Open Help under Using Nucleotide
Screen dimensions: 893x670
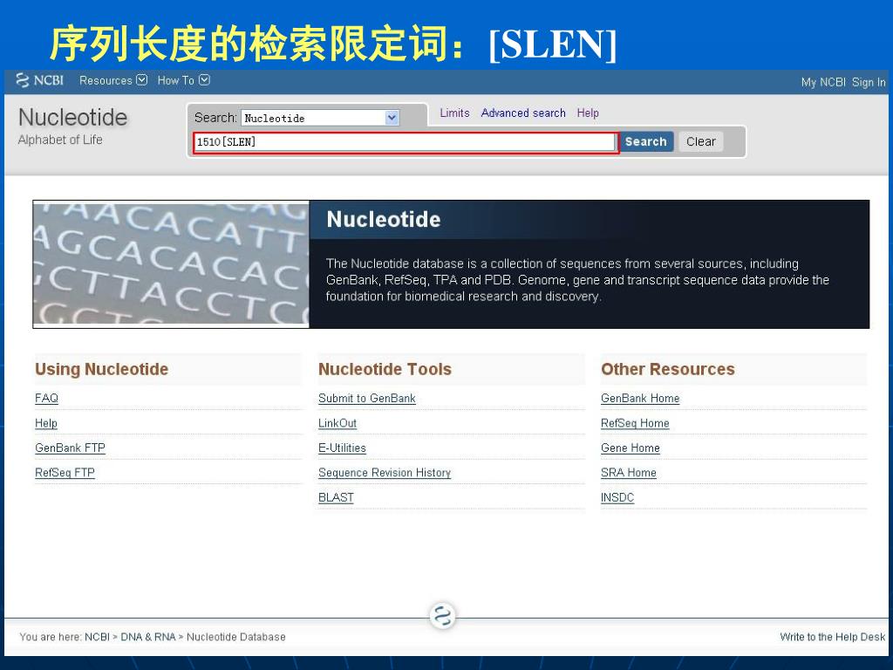pyautogui.click(x=46, y=423)
